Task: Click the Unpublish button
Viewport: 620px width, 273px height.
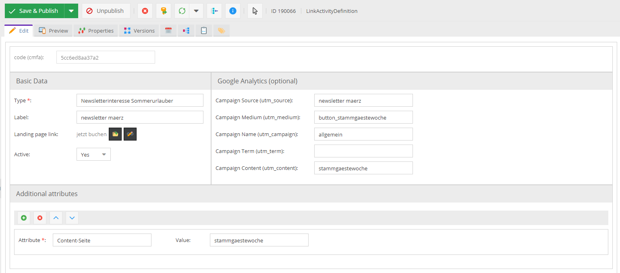Action: coord(106,11)
